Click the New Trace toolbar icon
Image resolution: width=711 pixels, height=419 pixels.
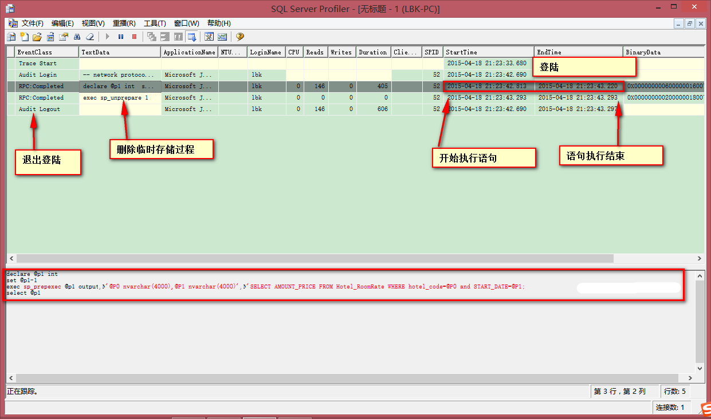(10, 37)
